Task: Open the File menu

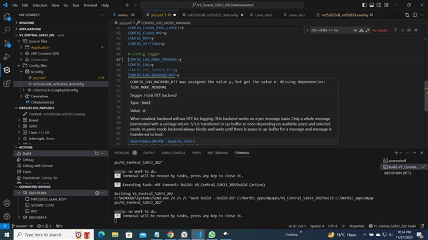Action: [x=15, y=5]
